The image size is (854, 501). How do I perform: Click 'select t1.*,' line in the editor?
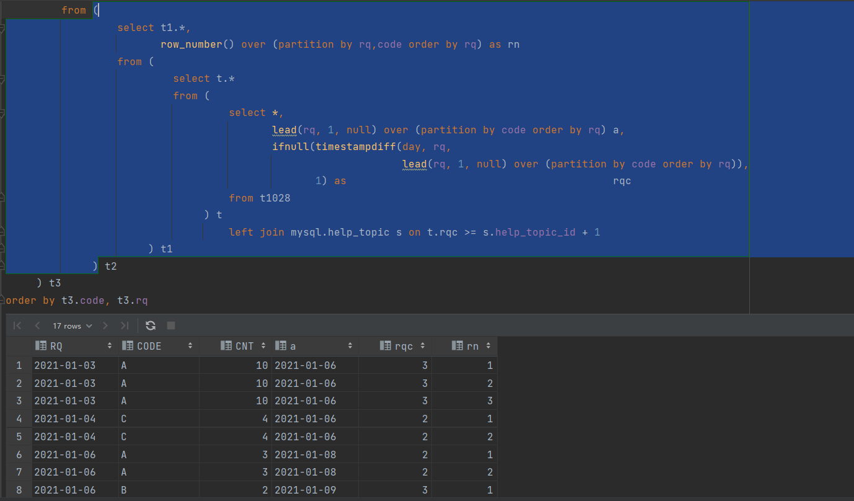[154, 28]
